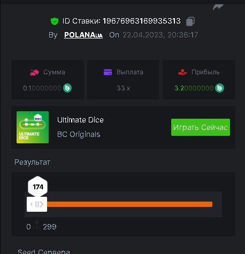Screen dimensions: 245x254
Task: Click the Играть Сейчас button
Action: point(201,127)
